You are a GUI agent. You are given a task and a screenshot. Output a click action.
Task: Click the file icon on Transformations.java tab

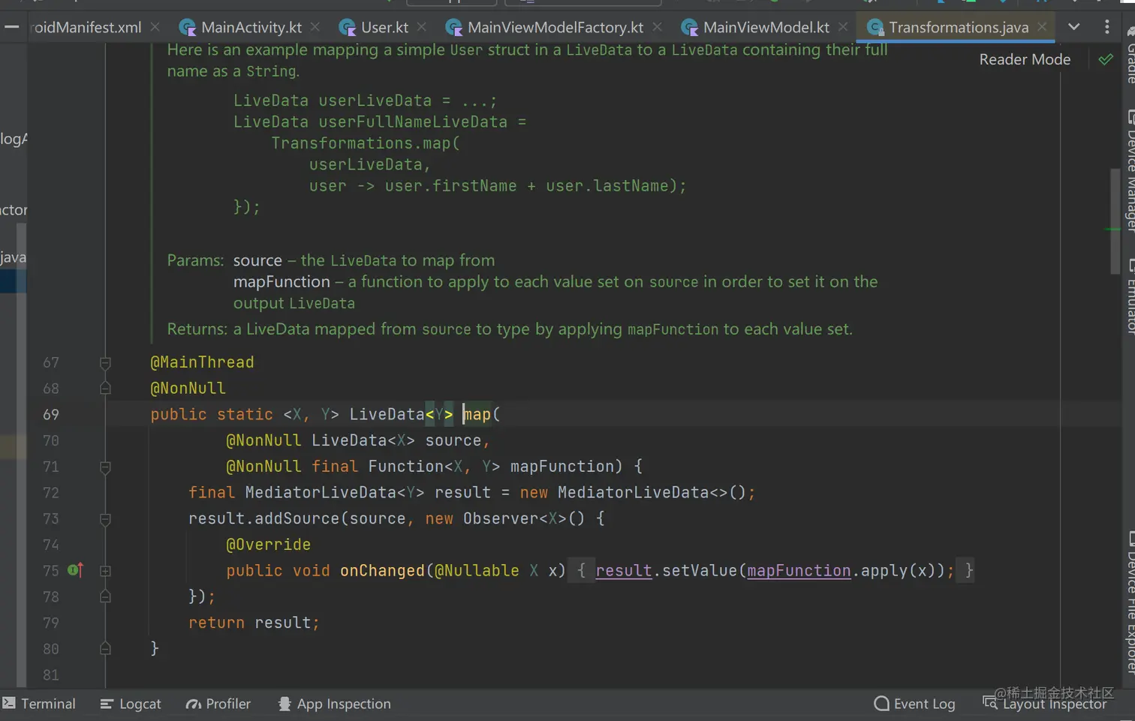pyautogui.click(x=875, y=28)
